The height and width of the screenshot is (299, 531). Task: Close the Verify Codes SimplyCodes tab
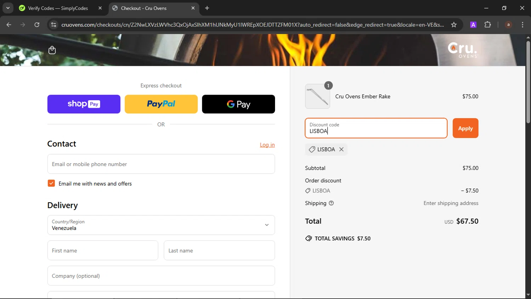pyautogui.click(x=100, y=8)
